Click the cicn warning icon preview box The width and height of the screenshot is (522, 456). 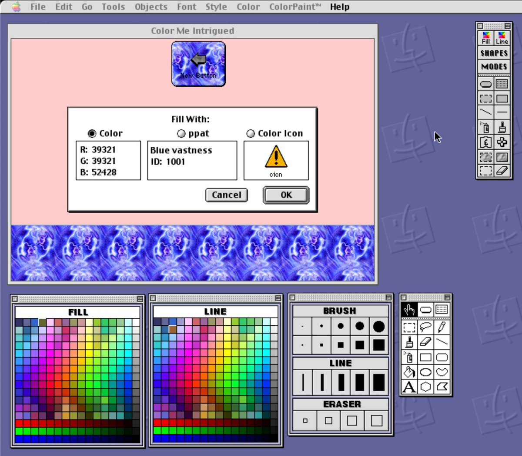click(x=276, y=160)
